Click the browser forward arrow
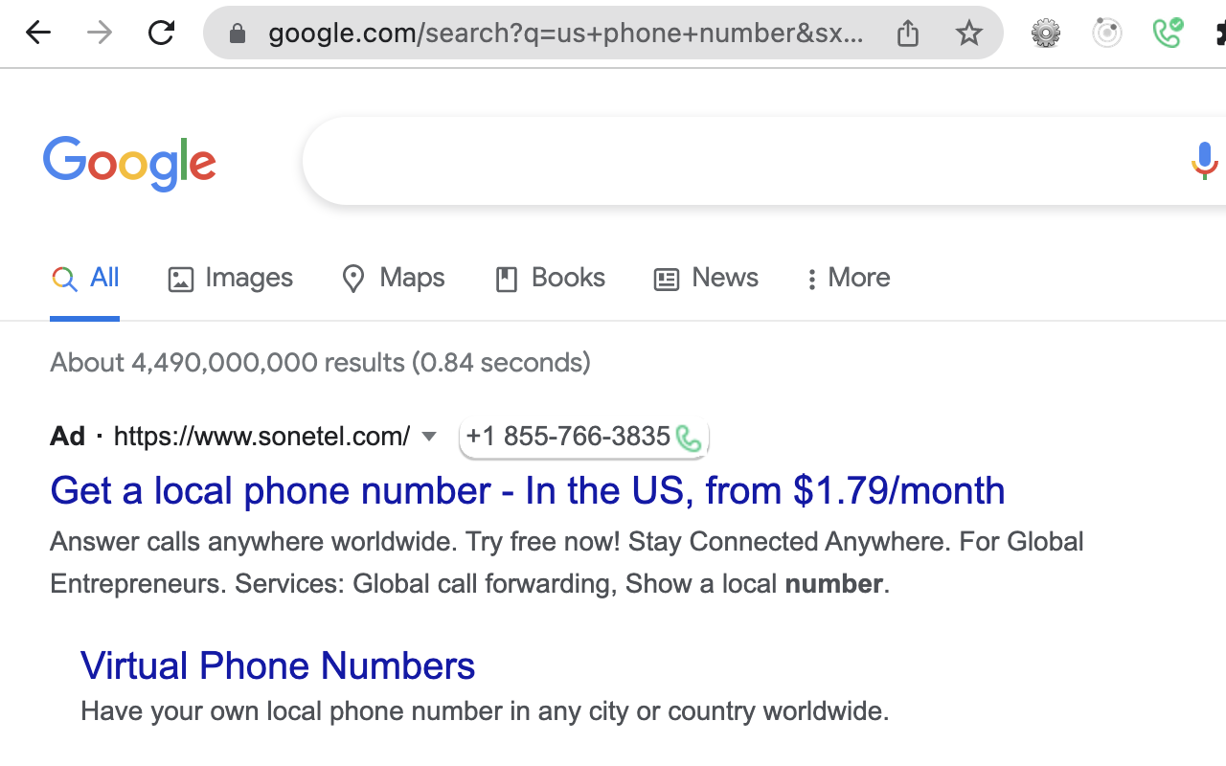This screenshot has width=1226, height=766. [100, 33]
